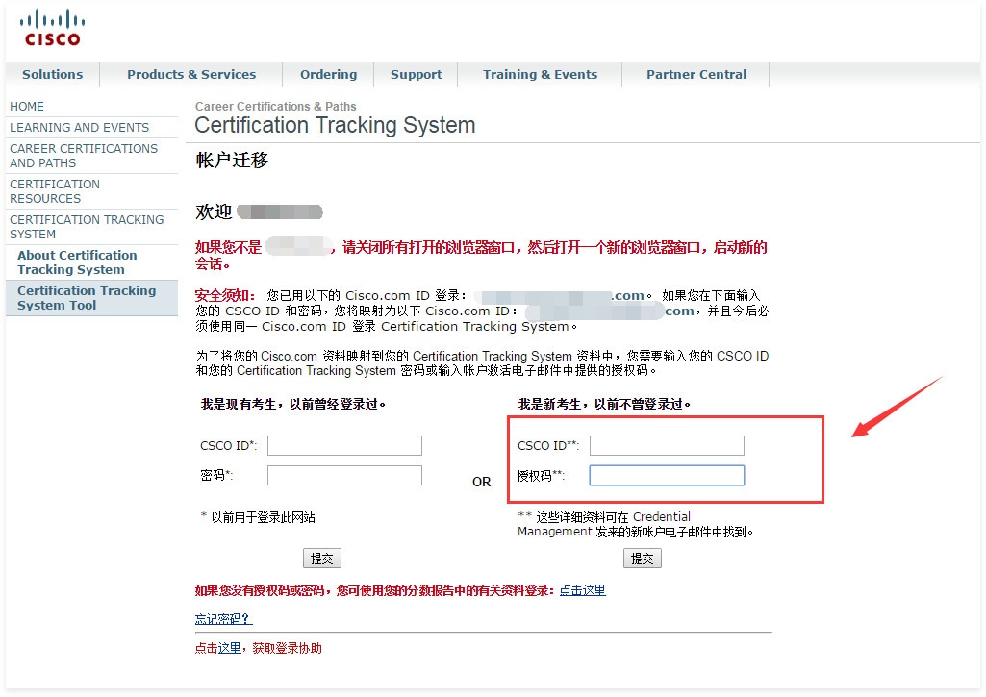Focus CSCO ID field for new candidates
986x697 pixels.
coord(667,446)
